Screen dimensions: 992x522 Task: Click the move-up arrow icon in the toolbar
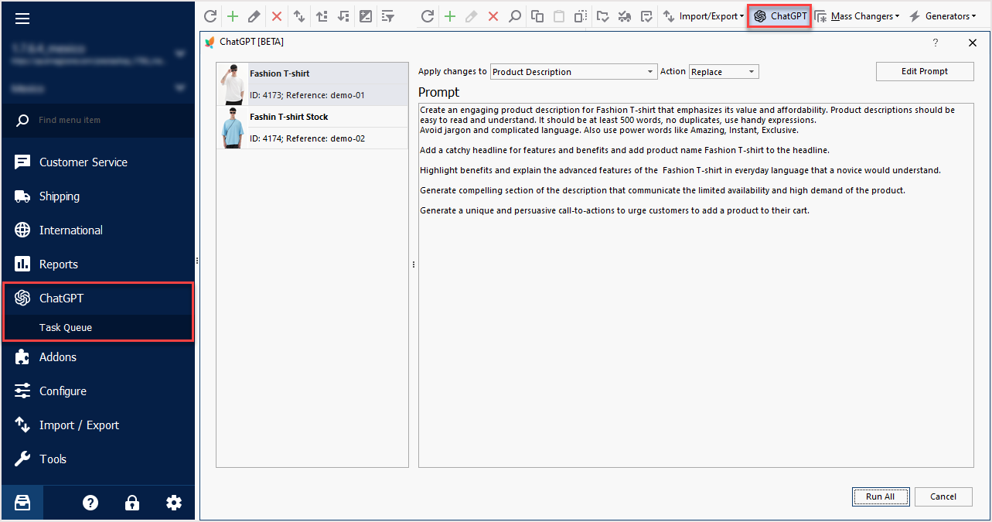coord(322,16)
